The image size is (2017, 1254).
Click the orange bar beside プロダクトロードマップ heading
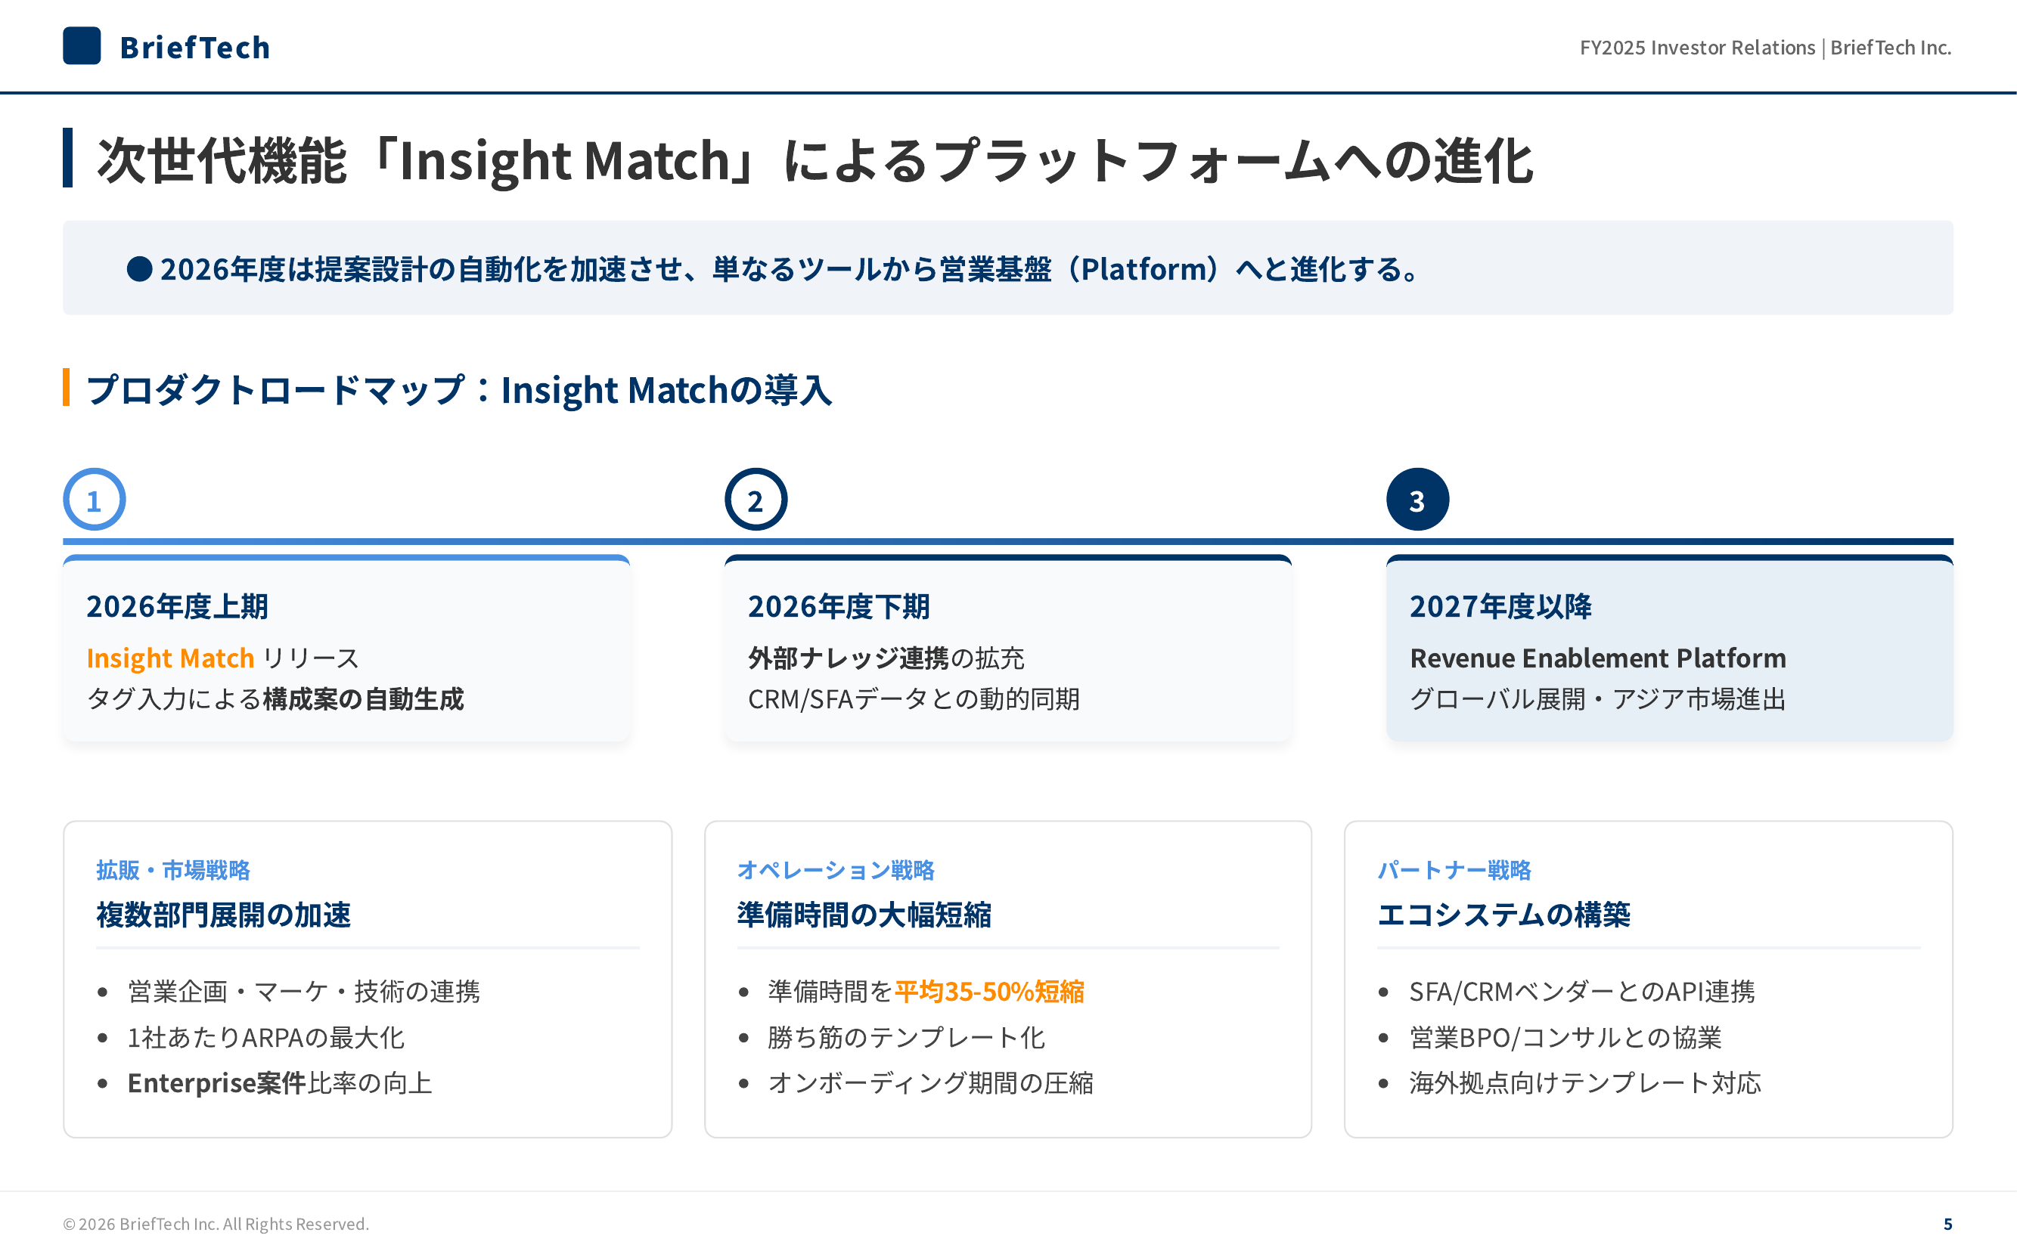[67, 387]
